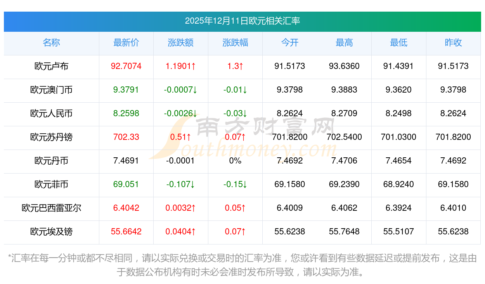Screen dimensions: 485x284
Task: Click change amount -0.107↓
Action: click(x=181, y=184)
